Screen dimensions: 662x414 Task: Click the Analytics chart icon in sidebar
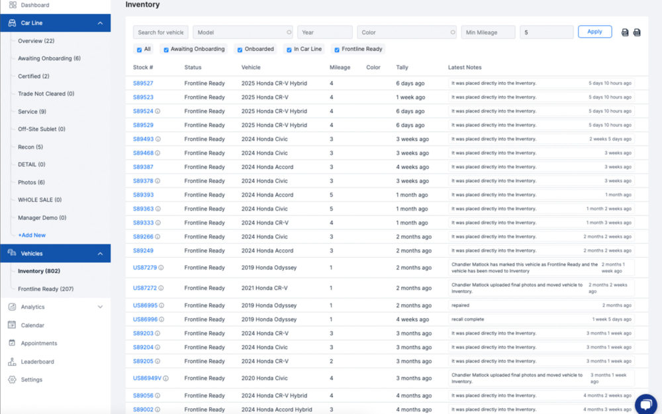point(13,307)
